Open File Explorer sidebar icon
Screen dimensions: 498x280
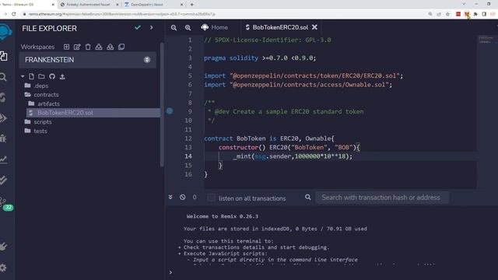tap(4, 56)
